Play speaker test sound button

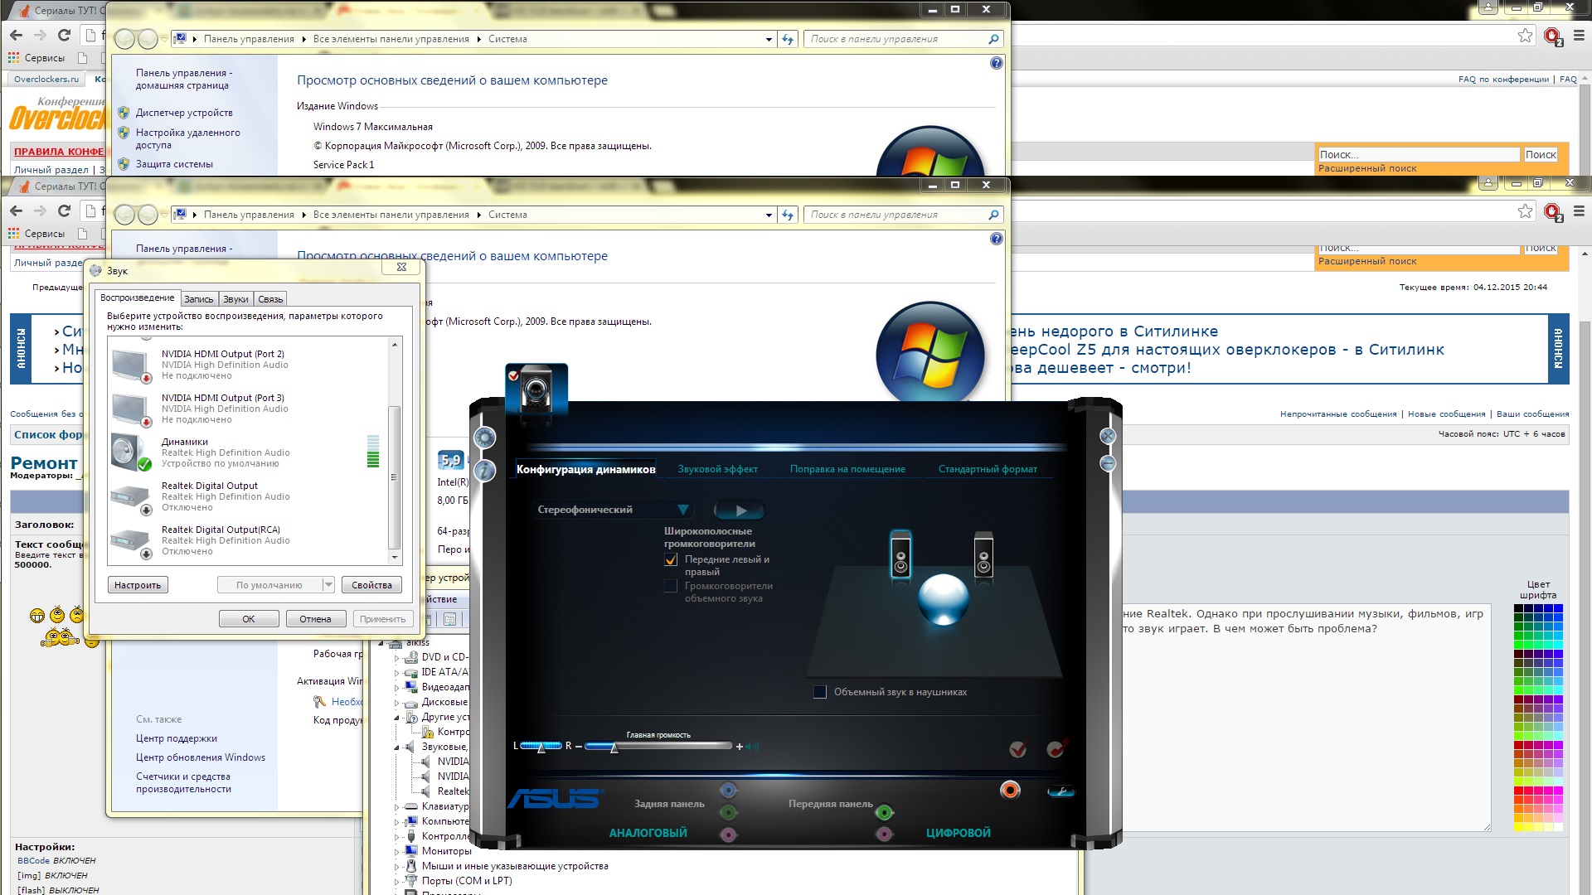(740, 510)
